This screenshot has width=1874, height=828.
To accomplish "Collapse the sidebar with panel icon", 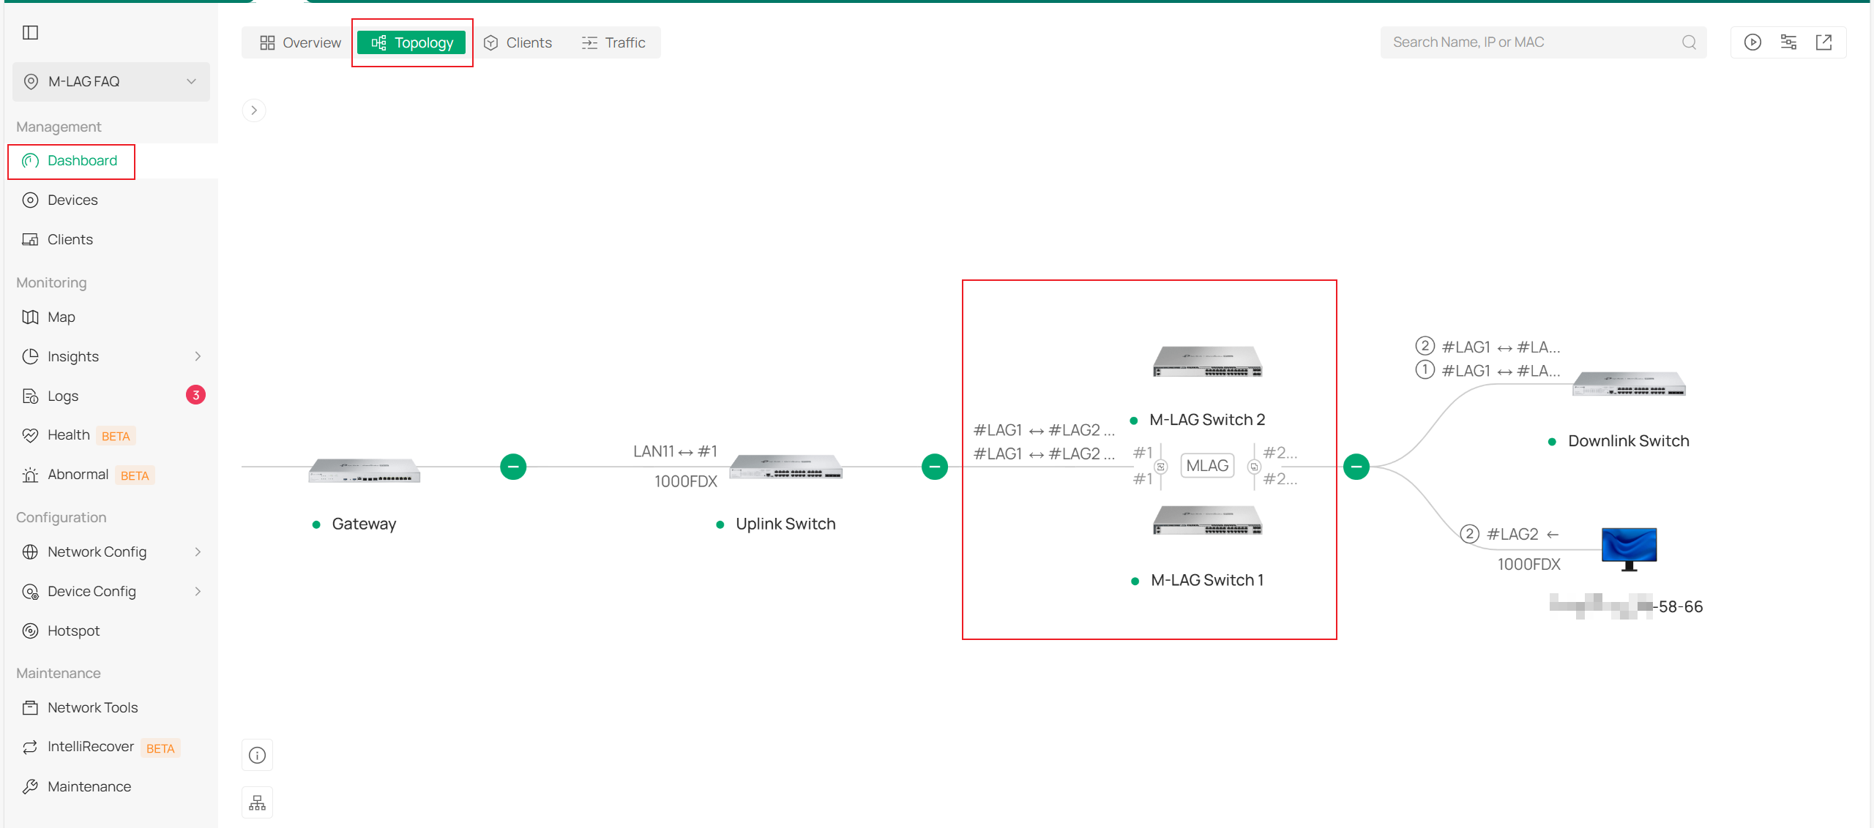I will [30, 32].
